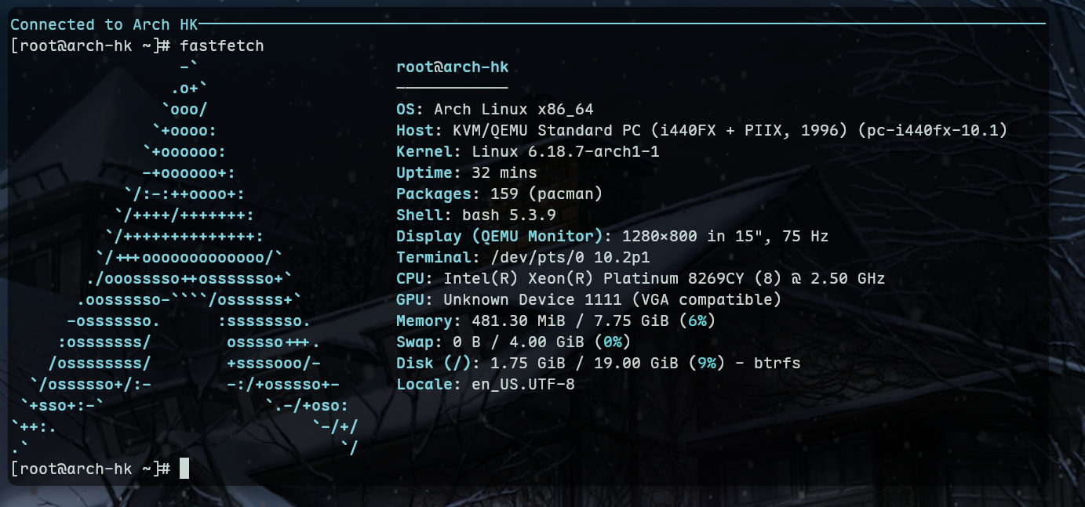Click the Uptime value of 32 mins
The height and width of the screenshot is (507, 1085).
click(504, 172)
